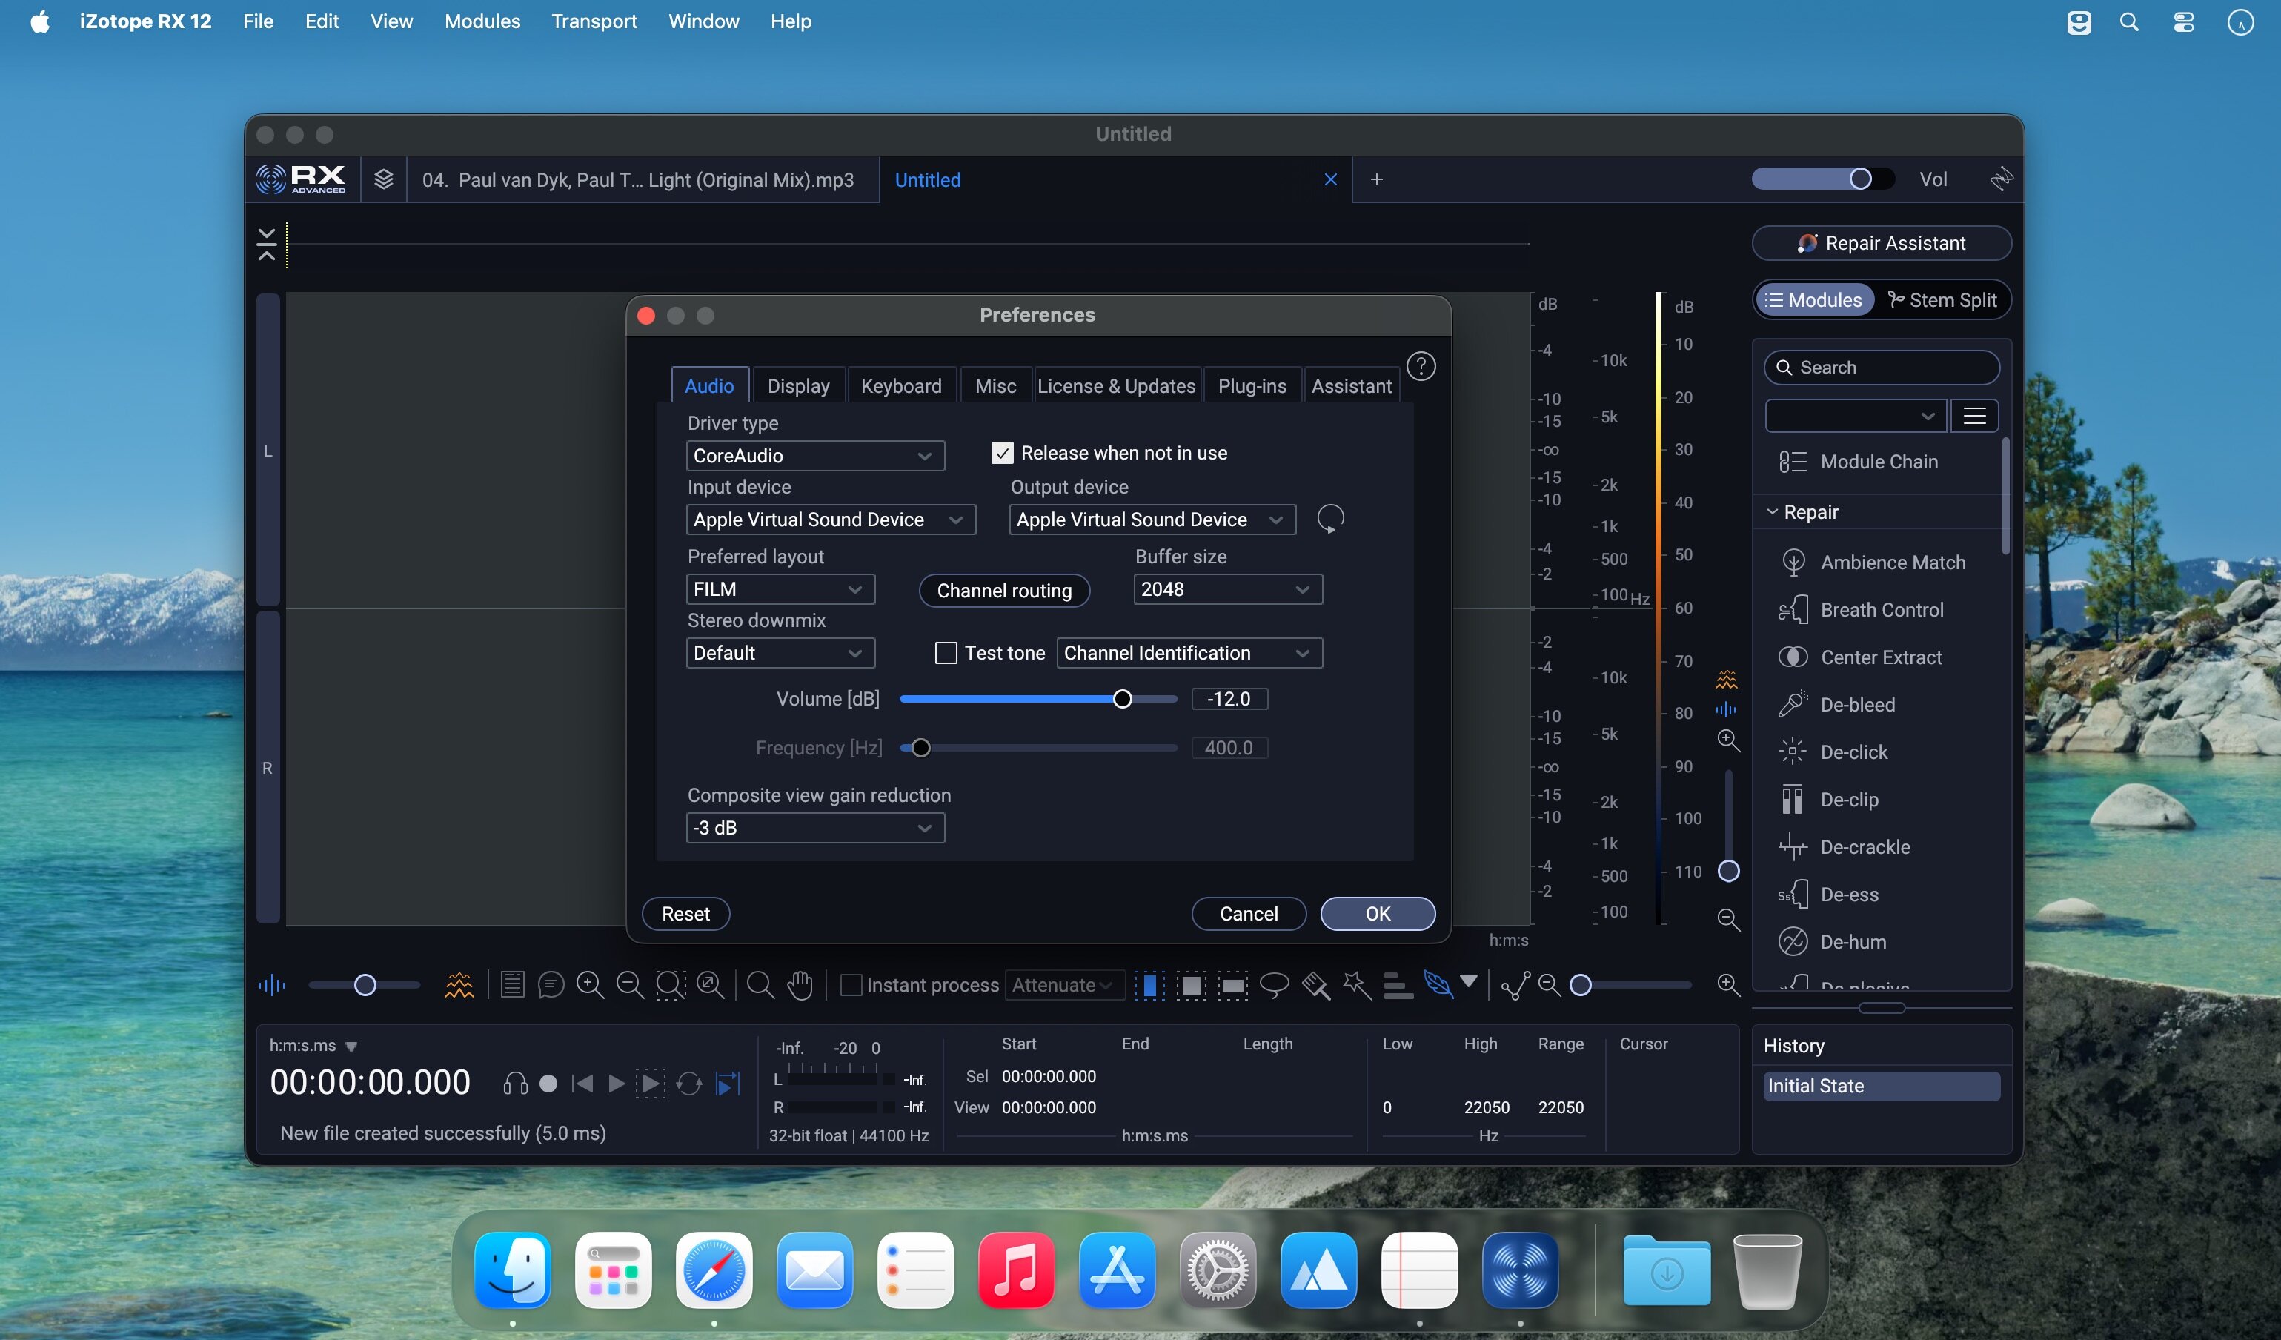This screenshot has height=1340, width=2281.
Task: Select the Frequency selection tool
Action: tap(1233, 985)
